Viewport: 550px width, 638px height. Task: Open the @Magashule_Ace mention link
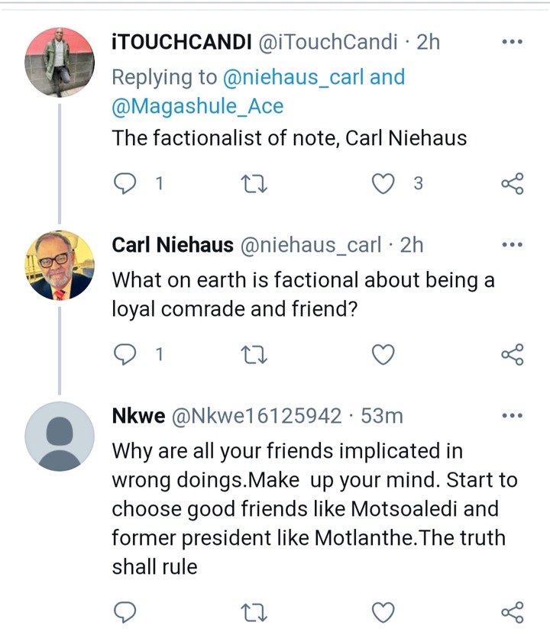198,106
